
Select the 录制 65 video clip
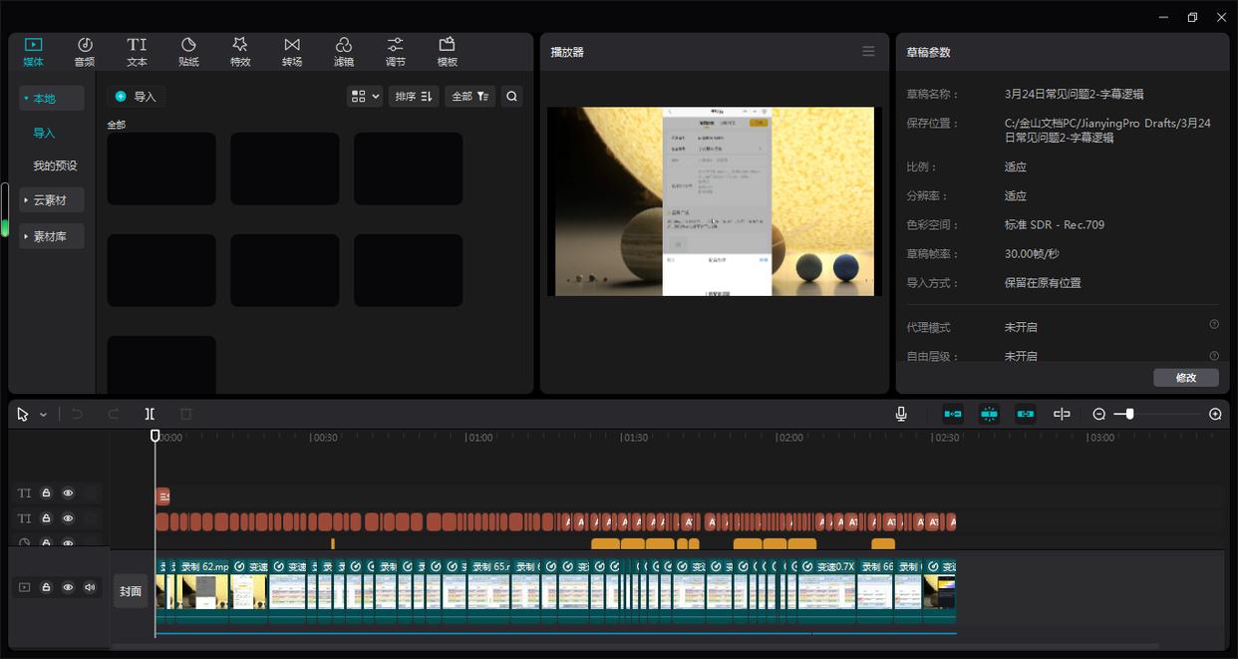pos(490,590)
